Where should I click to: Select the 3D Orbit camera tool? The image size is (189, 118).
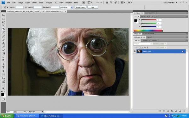point(3,82)
